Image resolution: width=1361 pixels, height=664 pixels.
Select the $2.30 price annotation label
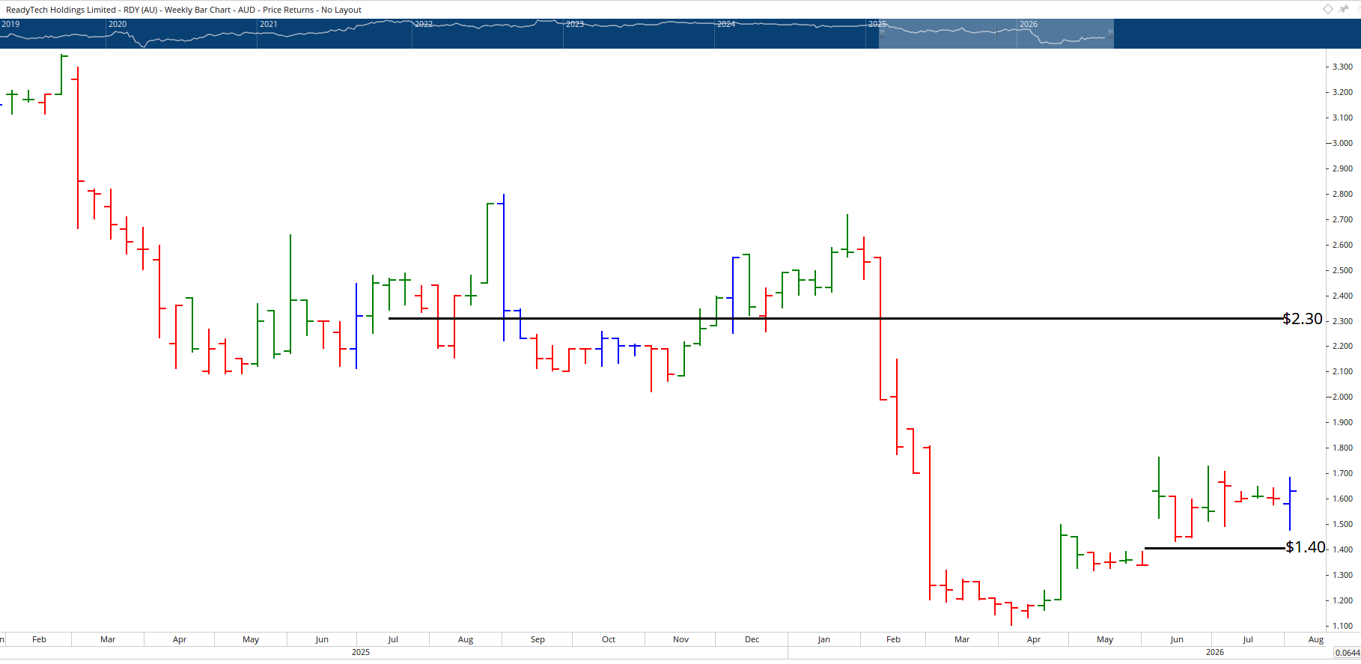pyautogui.click(x=1303, y=319)
